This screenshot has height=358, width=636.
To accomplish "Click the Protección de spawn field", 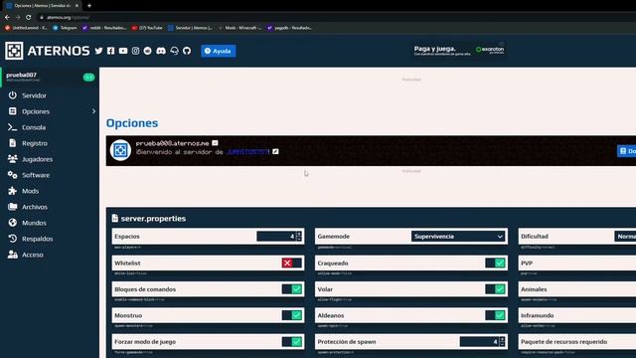I will click(x=479, y=342).
